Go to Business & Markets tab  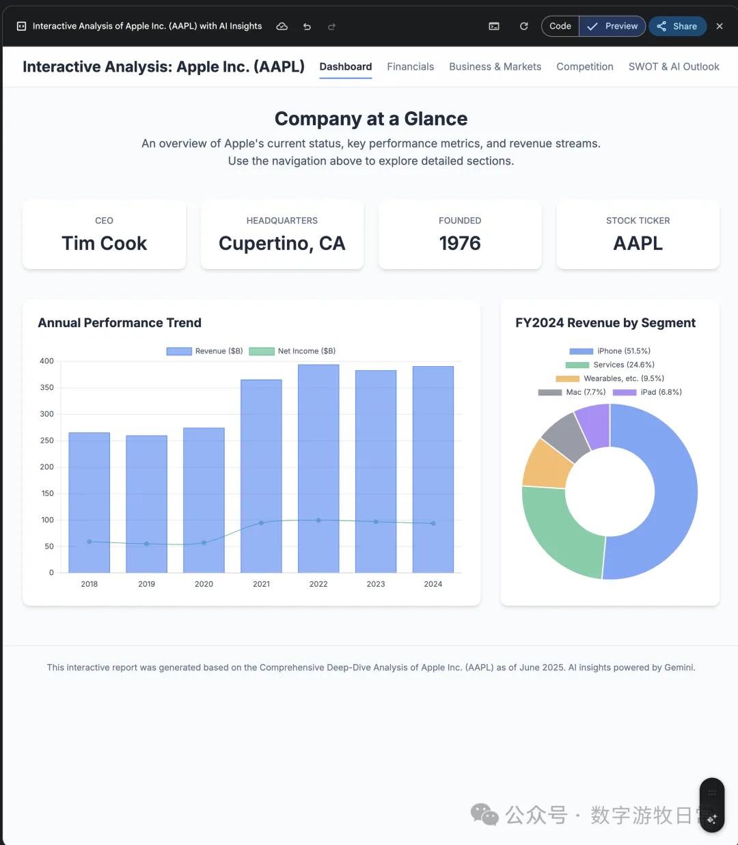point(495,66)
